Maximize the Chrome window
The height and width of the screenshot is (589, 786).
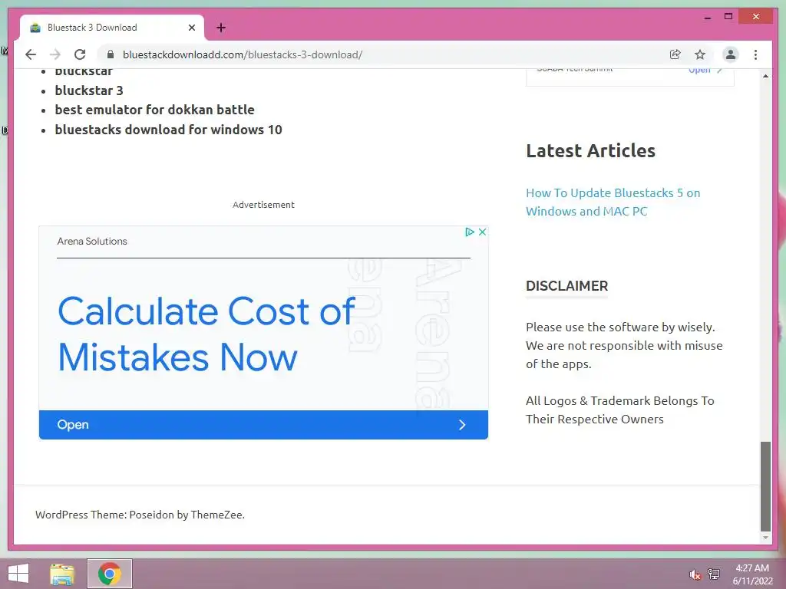(728, 17)
